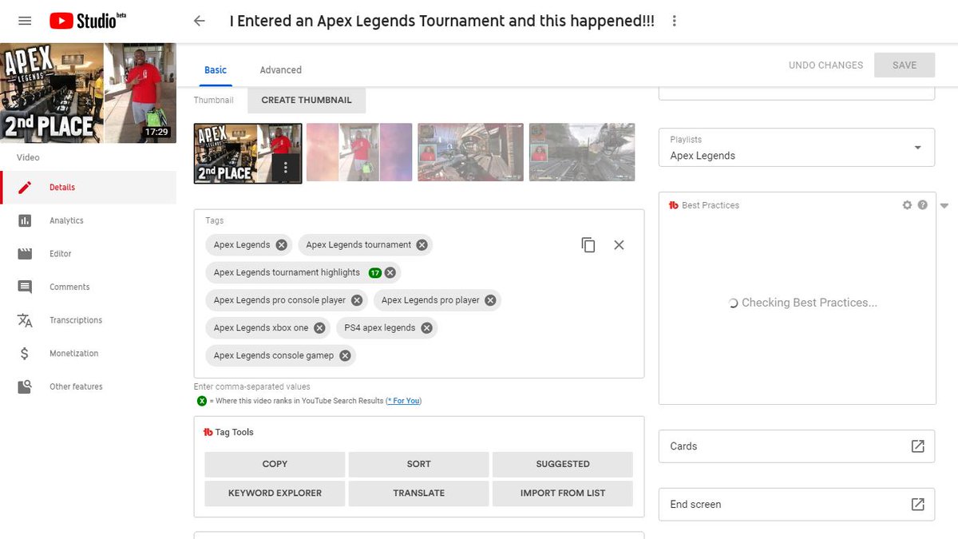The height and width of the screenshot is (539, 958).
Task: Clear all tags with the X icon
Action: [619, 245]
